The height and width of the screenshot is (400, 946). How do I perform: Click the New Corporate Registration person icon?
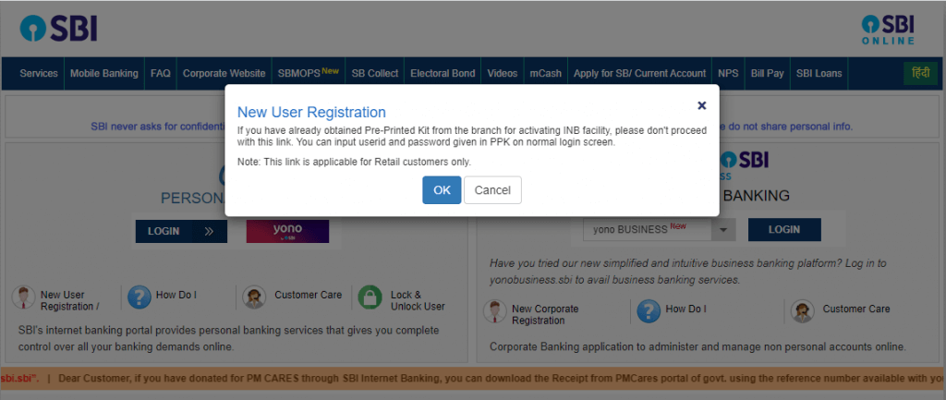[495, 311]
